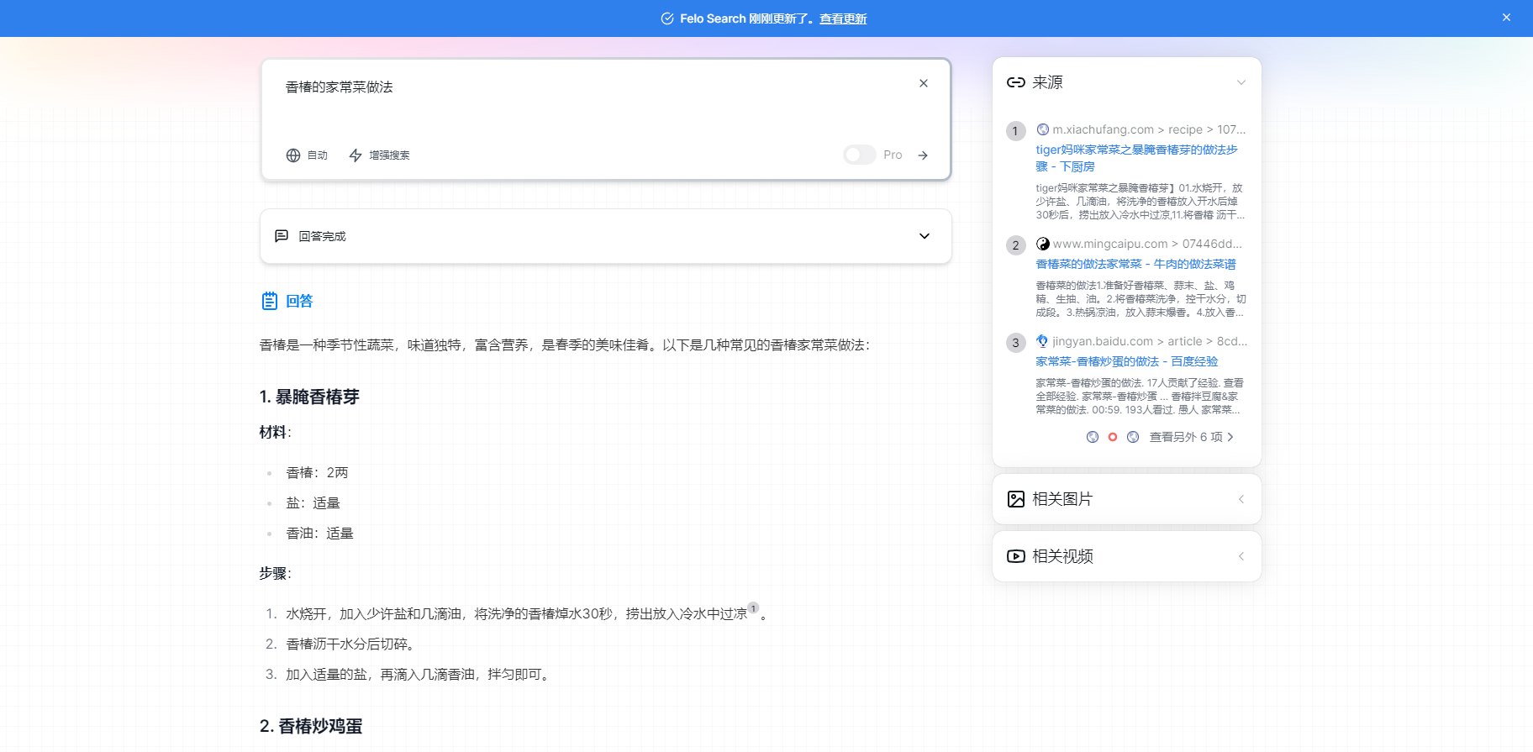Viewport: 1533px width, 752px height.
Task: Click the step 加入适量的盐，再滴入几滴香油
Action: tap(419, 675)
